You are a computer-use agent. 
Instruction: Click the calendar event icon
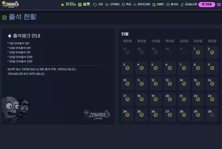point(154,5)
